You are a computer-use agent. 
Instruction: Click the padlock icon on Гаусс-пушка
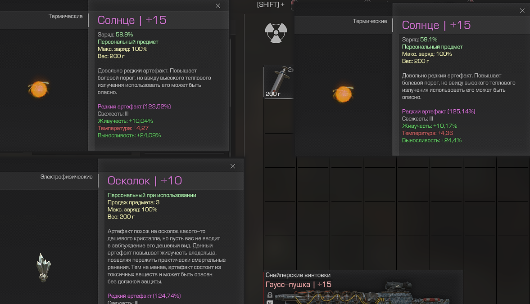pos(270,295)
